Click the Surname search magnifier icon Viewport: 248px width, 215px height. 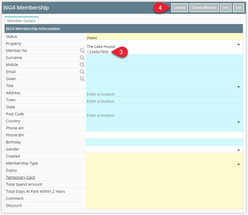coord(82,58)
